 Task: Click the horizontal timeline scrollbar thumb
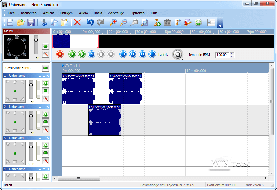(x=79, y=178)
